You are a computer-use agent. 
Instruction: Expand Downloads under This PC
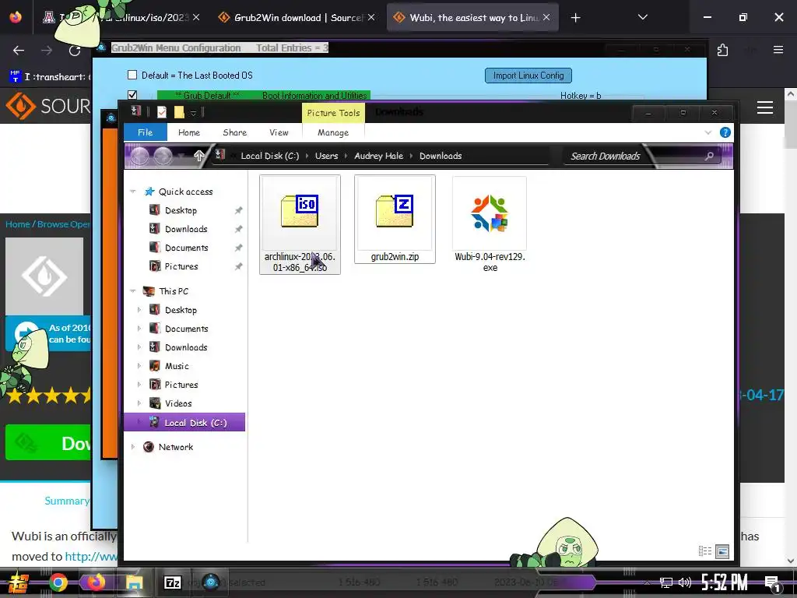point(139,347)
